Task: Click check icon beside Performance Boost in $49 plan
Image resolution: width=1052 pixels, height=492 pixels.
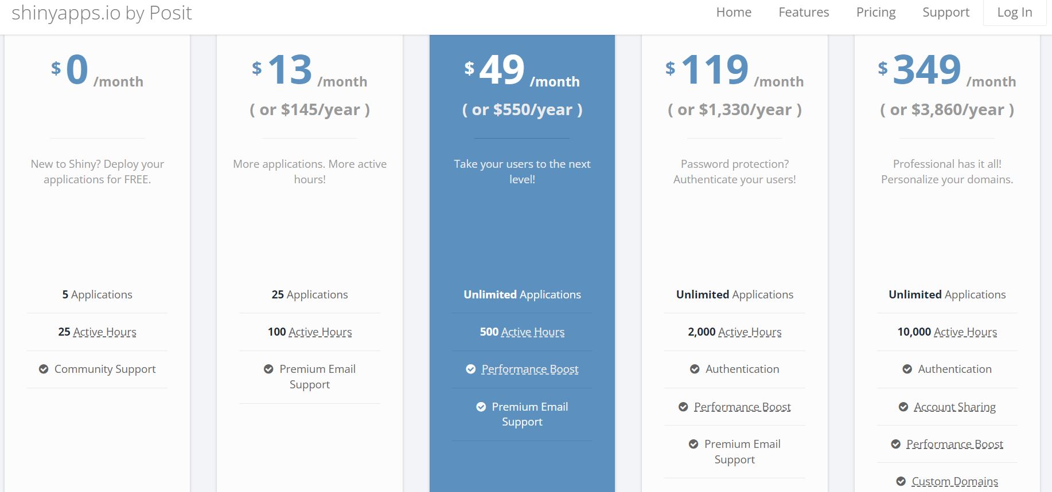Action: click(471, 369)
